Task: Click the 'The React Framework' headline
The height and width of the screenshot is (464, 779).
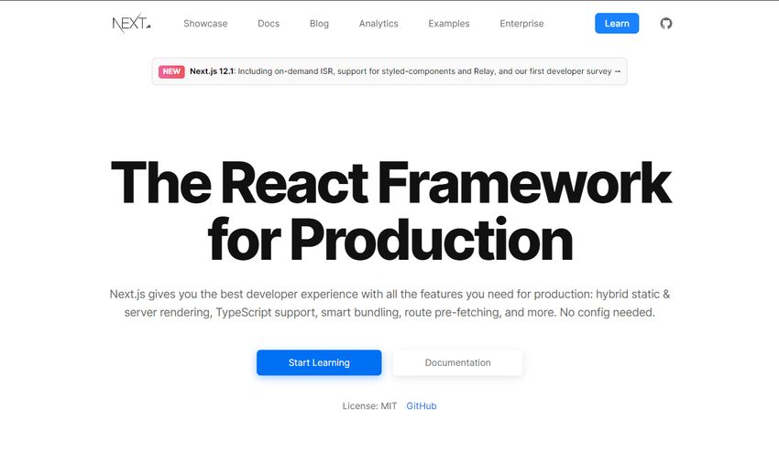Action: point(391,183)
